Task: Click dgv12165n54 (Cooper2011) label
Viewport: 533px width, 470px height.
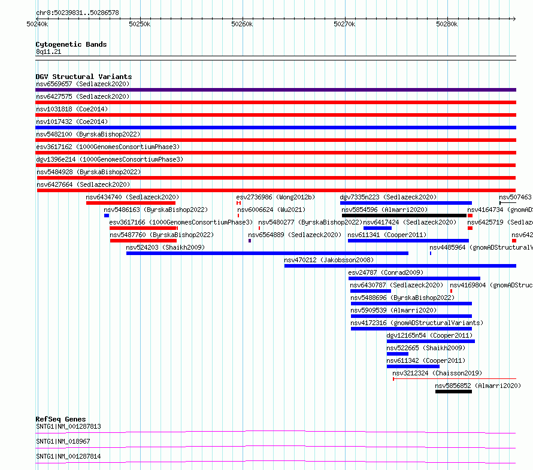Action: click(x=429, y=335)
